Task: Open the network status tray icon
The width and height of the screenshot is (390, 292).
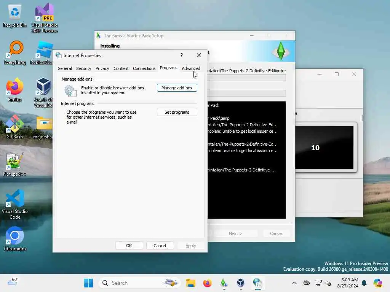Action: pyautogui.click(x=318, y=283)
